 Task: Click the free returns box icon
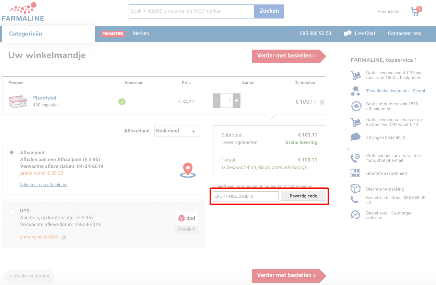[x=356, y=106]
